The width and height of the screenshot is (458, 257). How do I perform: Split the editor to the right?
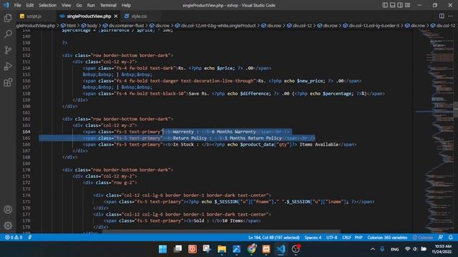442,16
